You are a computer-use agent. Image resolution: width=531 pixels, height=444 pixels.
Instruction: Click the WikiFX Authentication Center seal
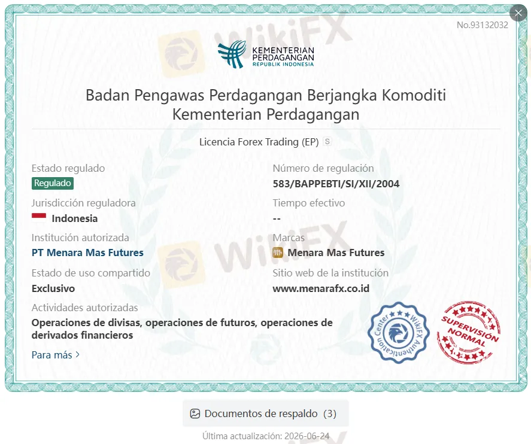399,333
